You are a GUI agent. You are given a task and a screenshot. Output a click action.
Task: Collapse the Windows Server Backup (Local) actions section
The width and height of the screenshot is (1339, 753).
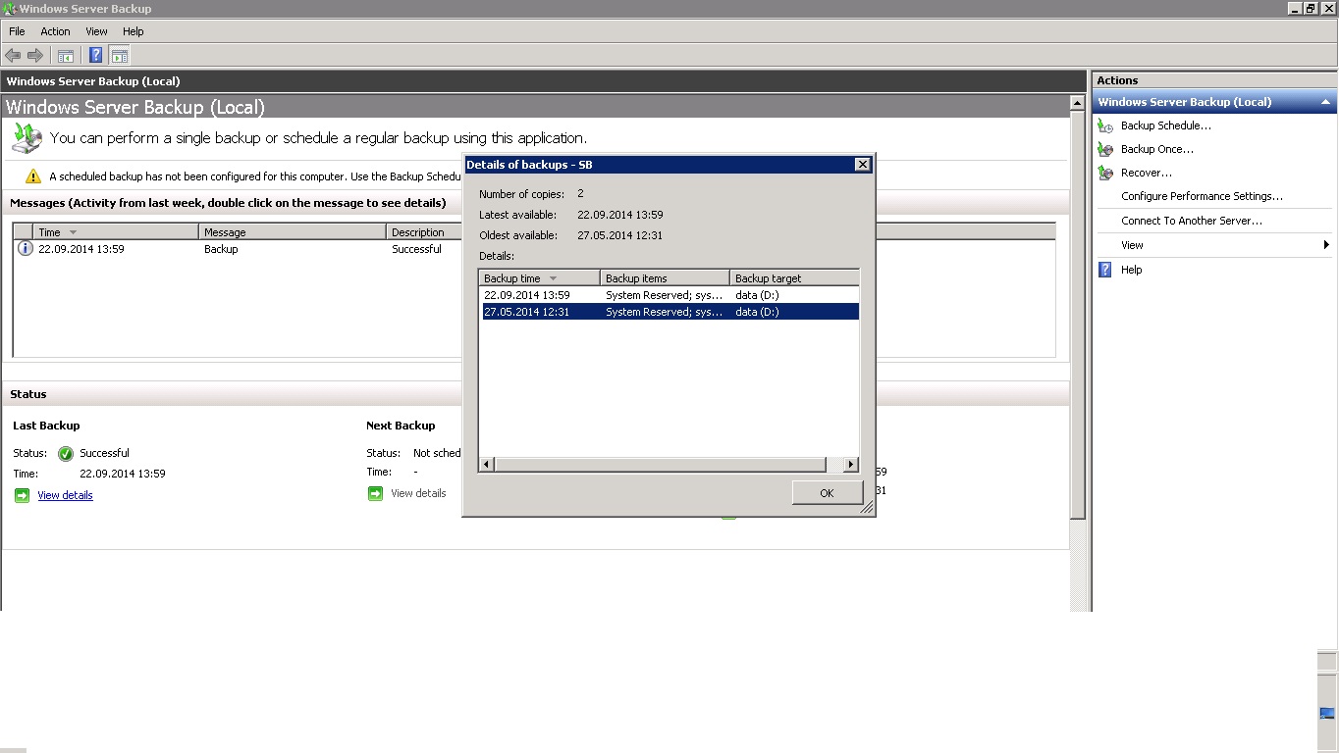click(x=1325, y=102)
